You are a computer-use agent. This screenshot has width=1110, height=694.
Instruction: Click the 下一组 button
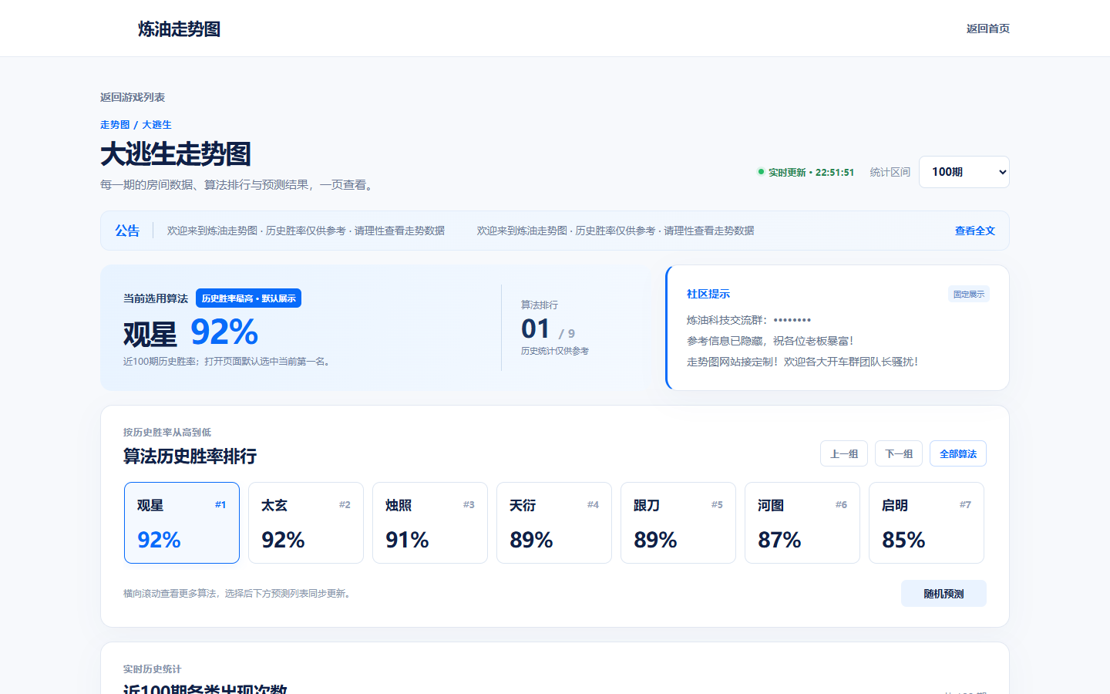coord(899,453)
